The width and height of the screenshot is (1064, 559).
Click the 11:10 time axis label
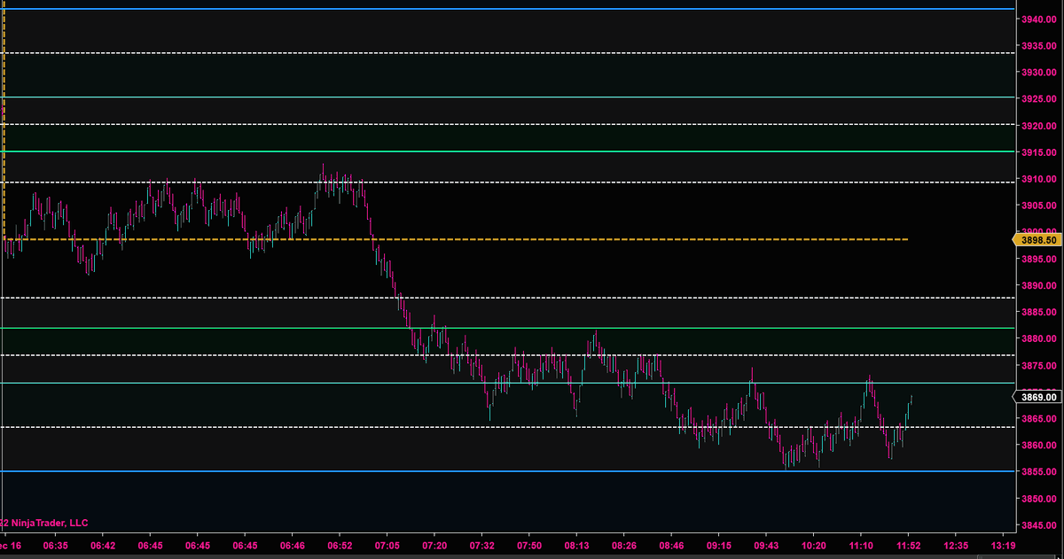[862, 546]
